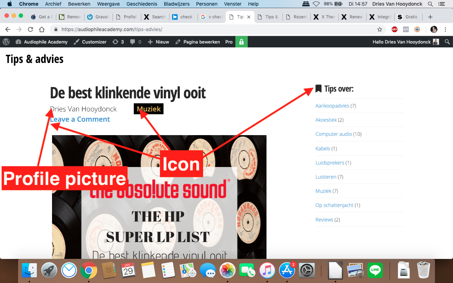Open the Adblock Plus extension icon

tap(395, 29)
